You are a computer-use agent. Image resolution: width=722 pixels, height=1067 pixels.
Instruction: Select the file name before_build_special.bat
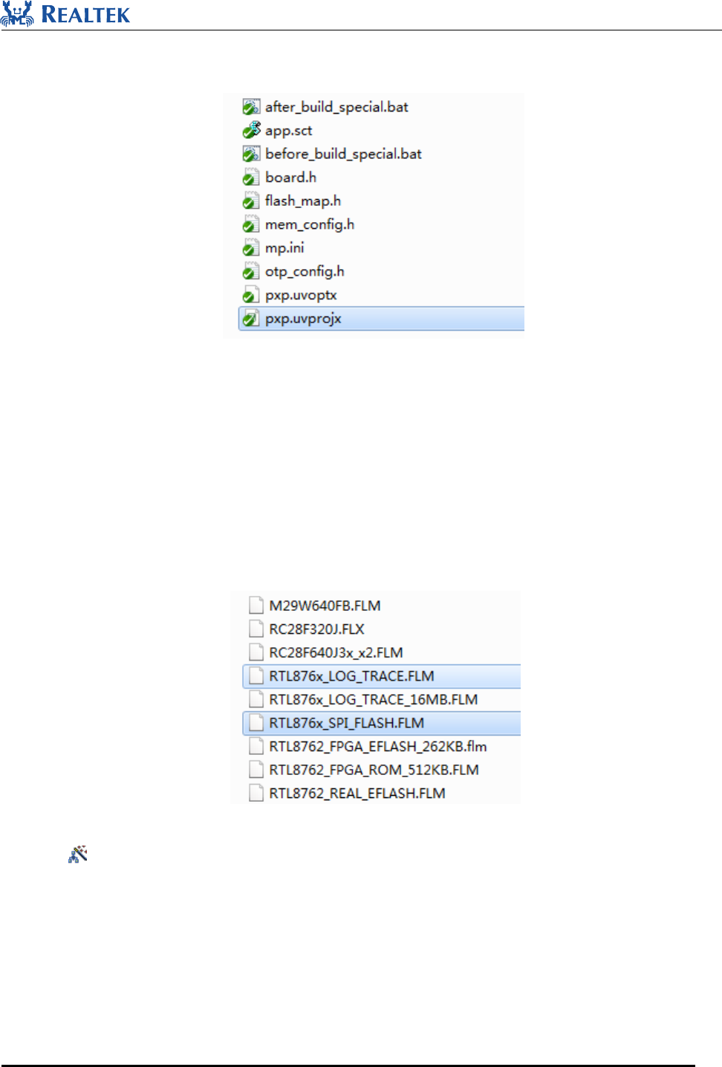[343, 154]
